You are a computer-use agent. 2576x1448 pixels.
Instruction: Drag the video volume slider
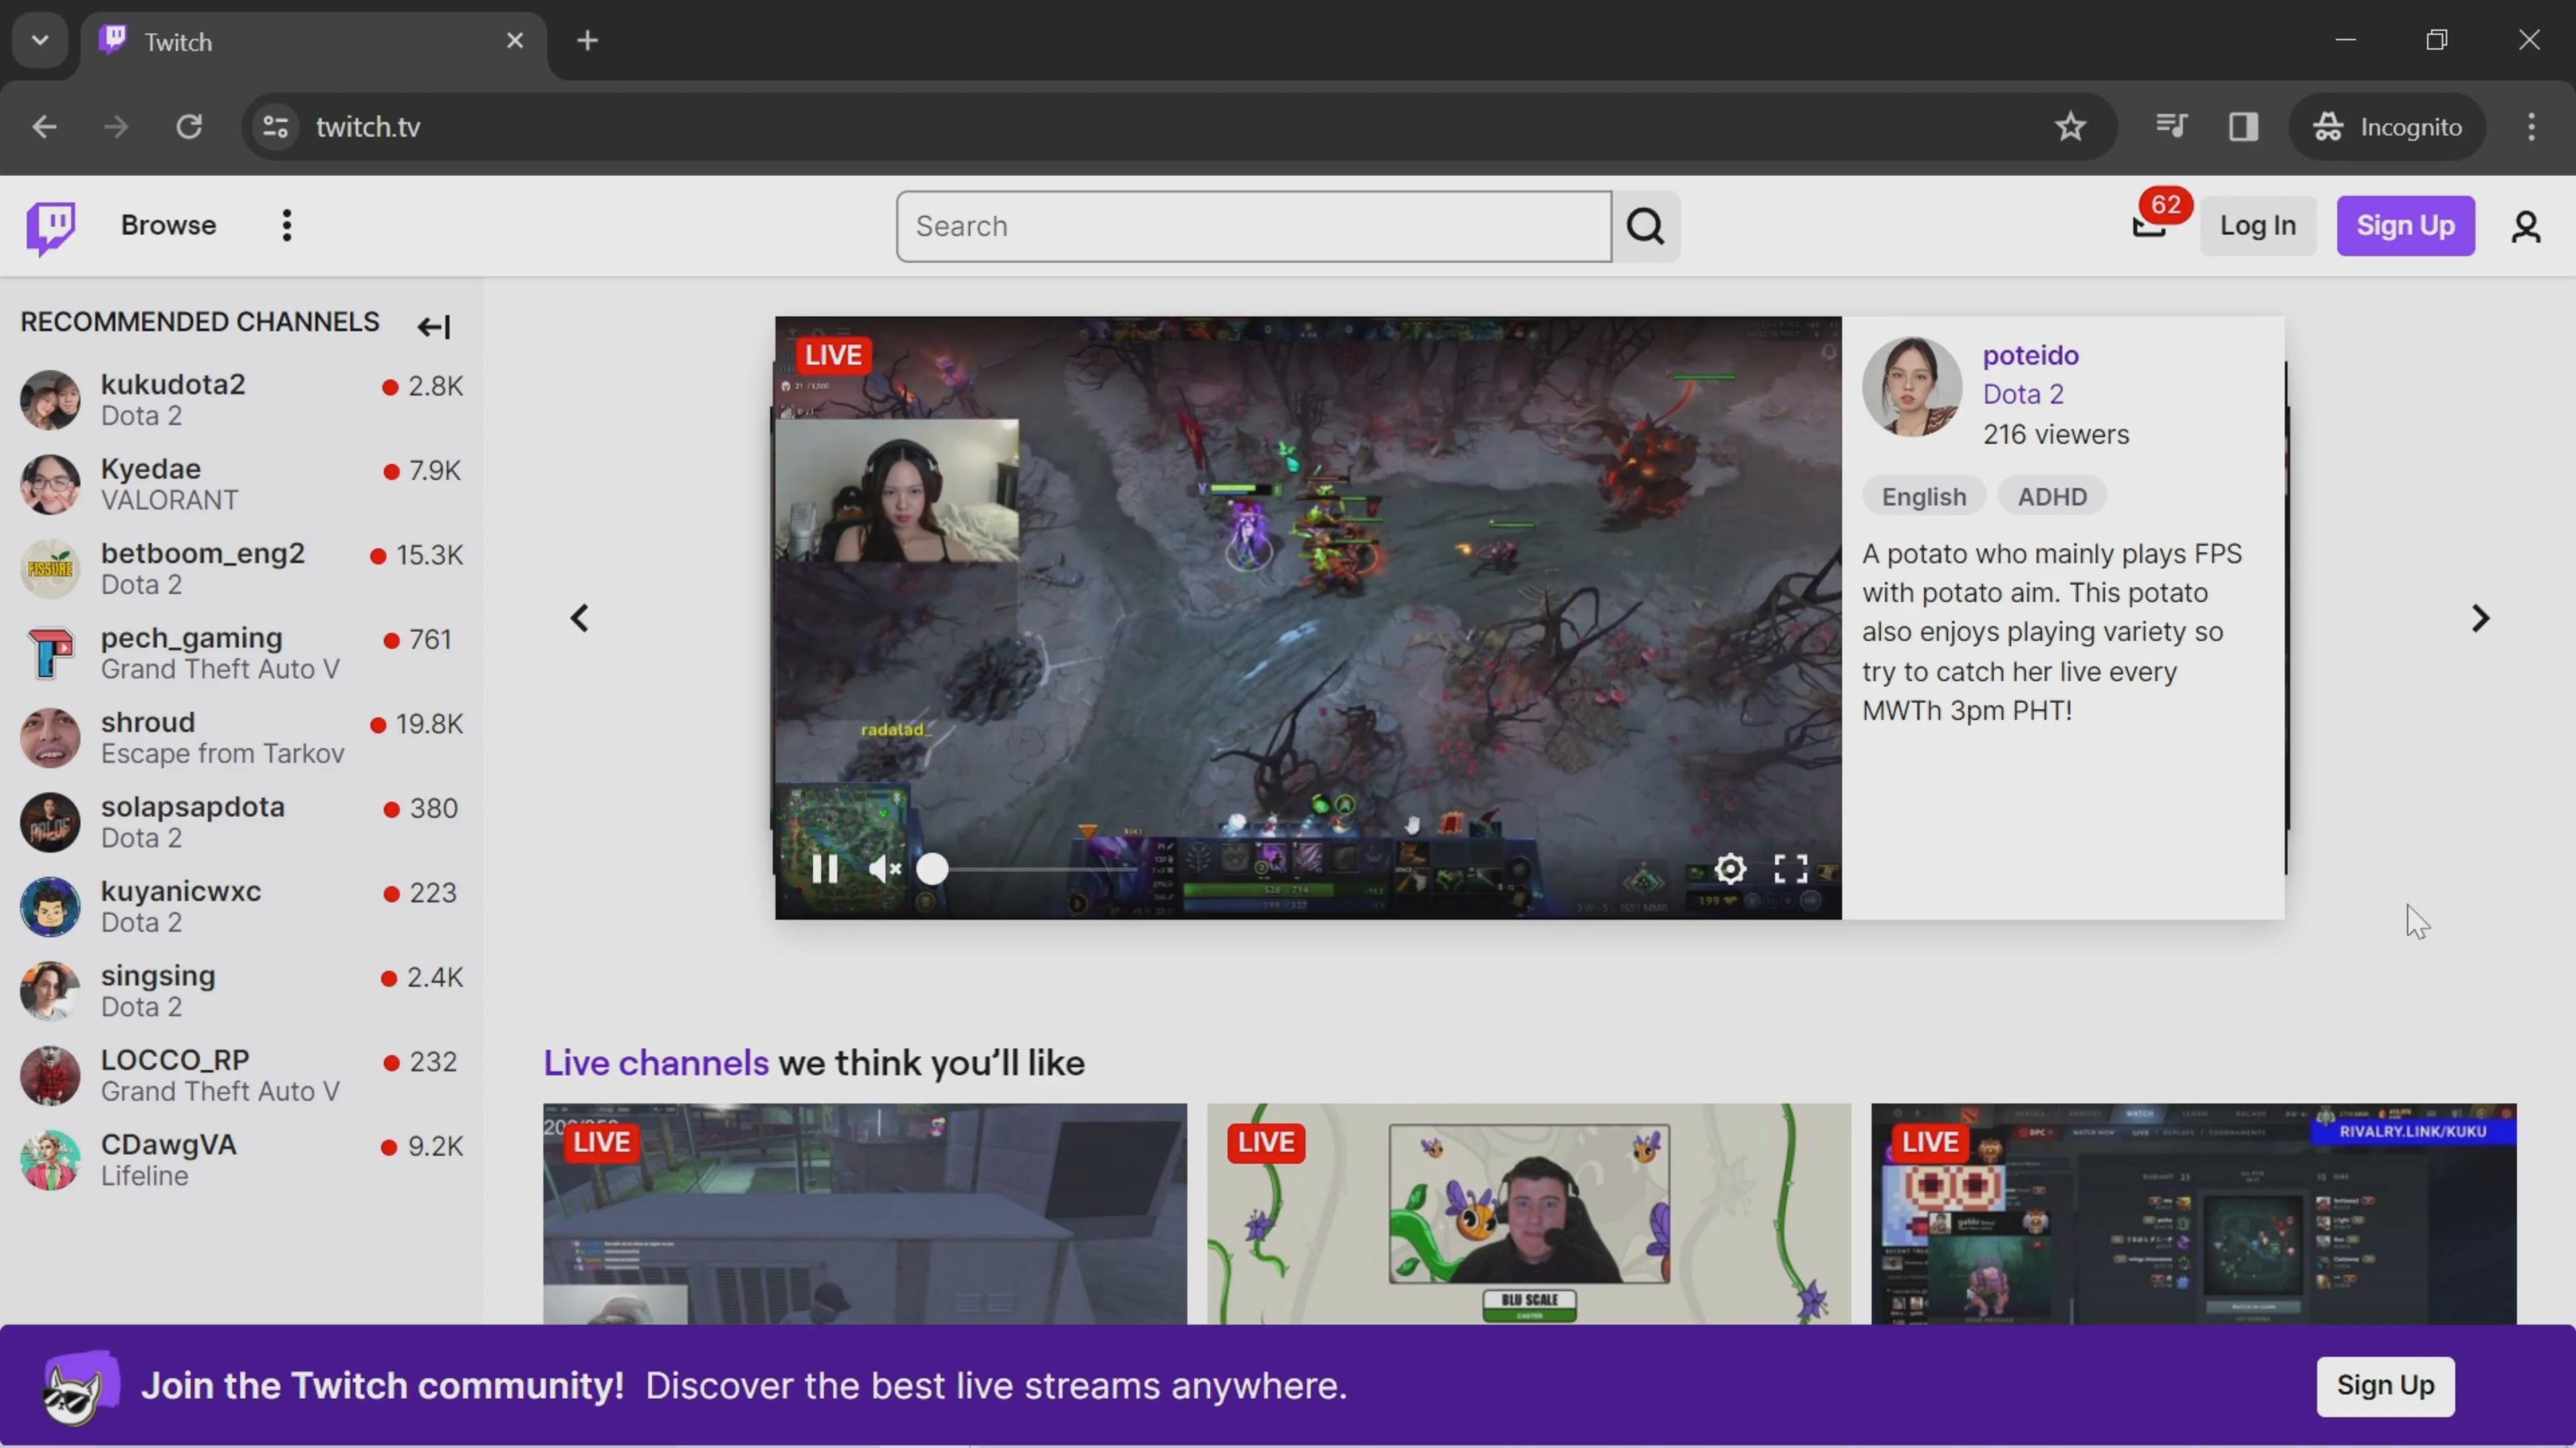tap(932, 868)
